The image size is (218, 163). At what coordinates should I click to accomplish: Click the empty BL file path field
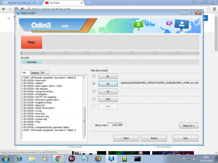[x=160, y=76]
